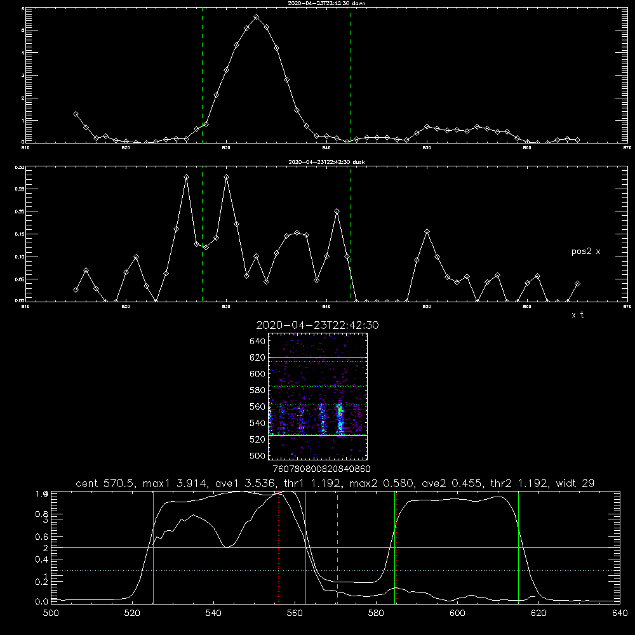Screen dimensions: 635x635
Task: Select 'widt 29' in the stats line
Action: point(575,483)
